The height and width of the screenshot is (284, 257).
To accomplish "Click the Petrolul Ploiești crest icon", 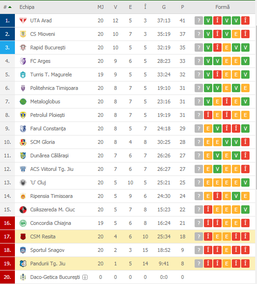I will click(x=23, y=115).
